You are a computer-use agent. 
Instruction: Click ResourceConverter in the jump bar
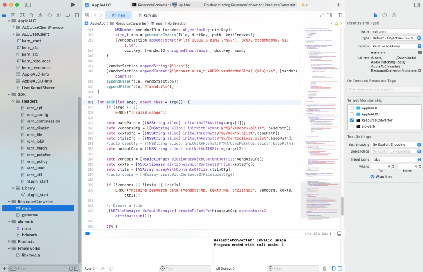[128, 23]
